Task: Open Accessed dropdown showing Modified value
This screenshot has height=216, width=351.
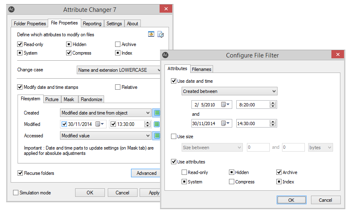Action: [105, 136]
